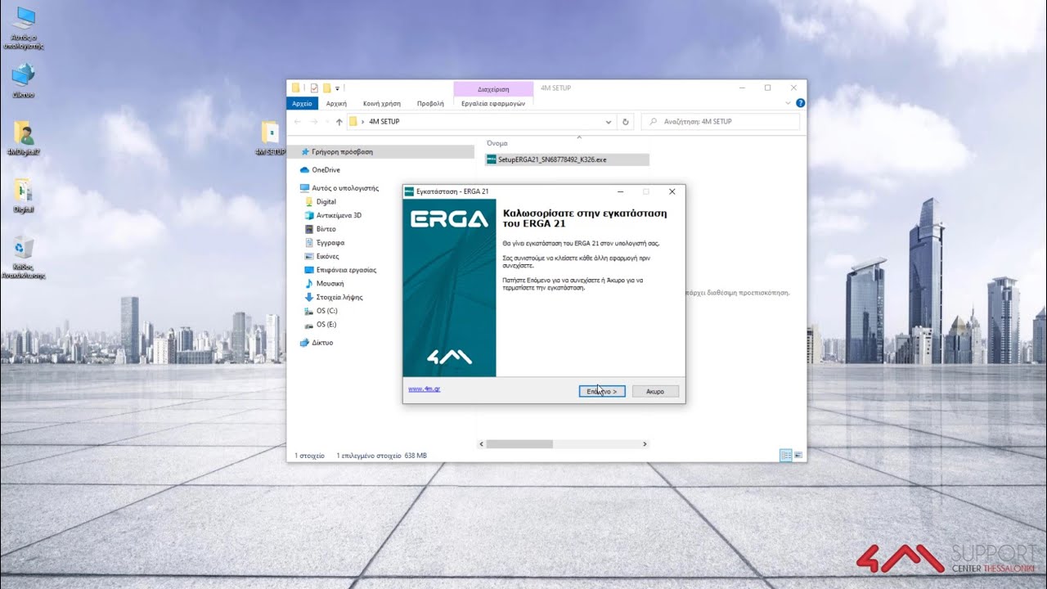1047x589 pixels.
Task: Sort by the Όνομα column header
Action: (497, 143)
